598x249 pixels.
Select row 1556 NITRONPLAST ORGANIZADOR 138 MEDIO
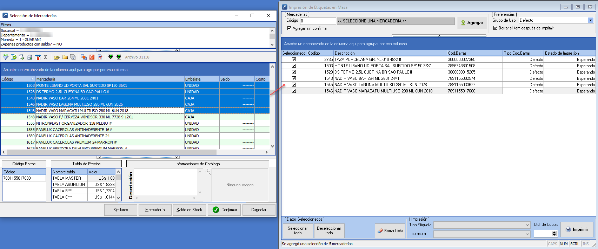click(x=135, y=123)
